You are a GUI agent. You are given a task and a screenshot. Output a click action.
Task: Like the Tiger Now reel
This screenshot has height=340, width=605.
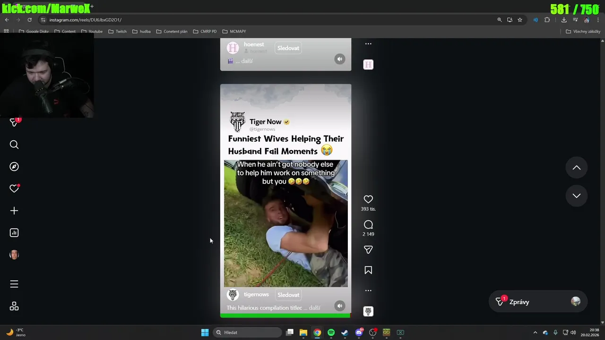[368, 199]
